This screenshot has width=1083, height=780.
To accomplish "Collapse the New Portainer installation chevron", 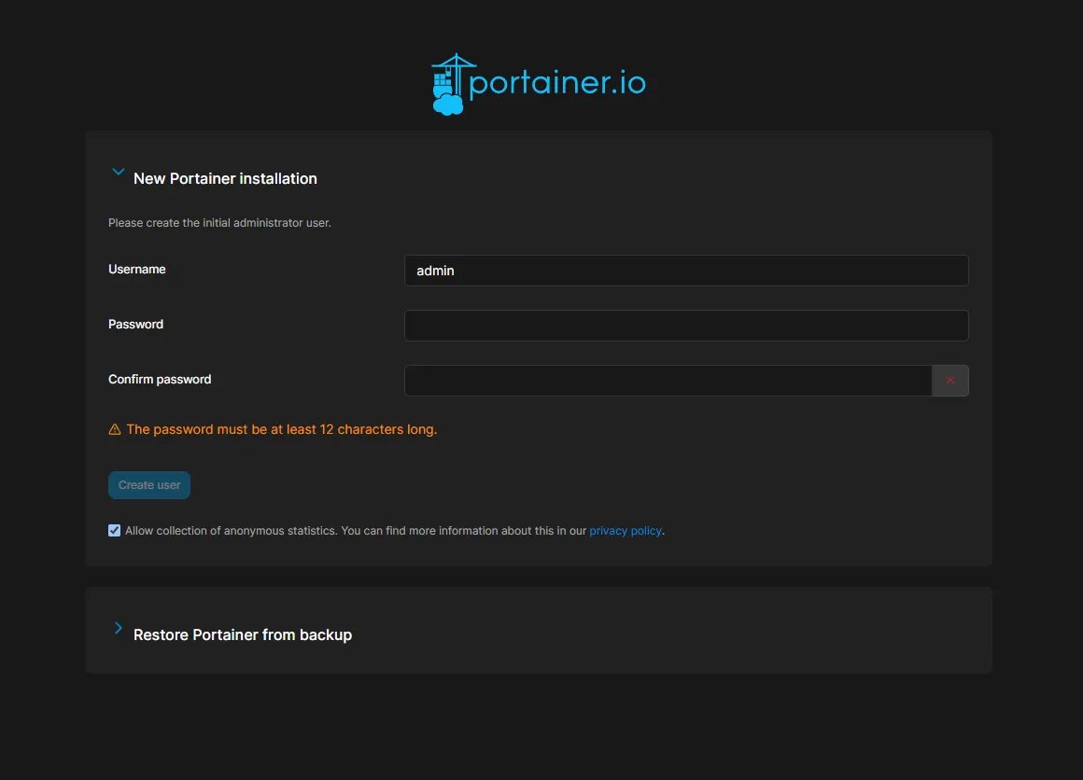I will tap(118, 173).
